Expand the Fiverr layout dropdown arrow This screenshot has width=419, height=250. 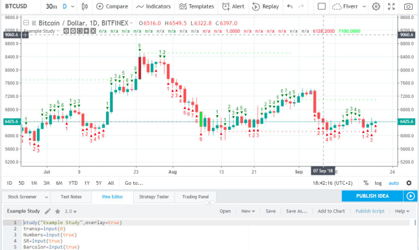(x=364, y=6)
